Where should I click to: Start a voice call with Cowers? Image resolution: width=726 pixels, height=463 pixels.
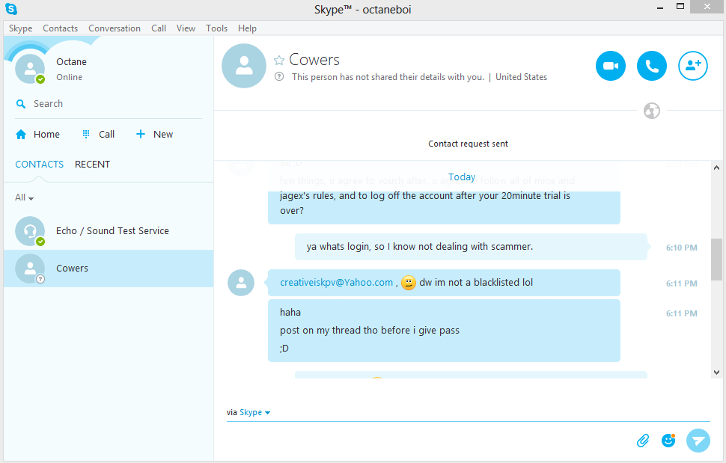[x=651, y=66]
